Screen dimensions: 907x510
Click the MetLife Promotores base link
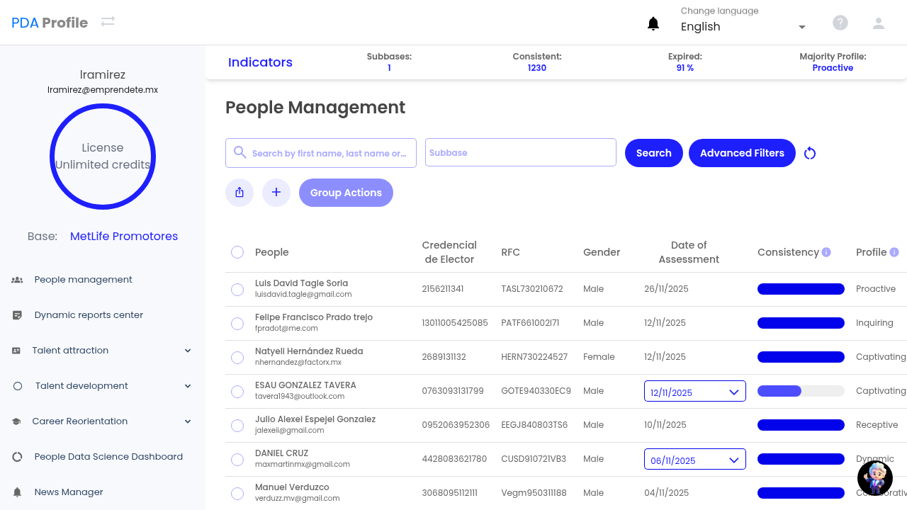124,237
